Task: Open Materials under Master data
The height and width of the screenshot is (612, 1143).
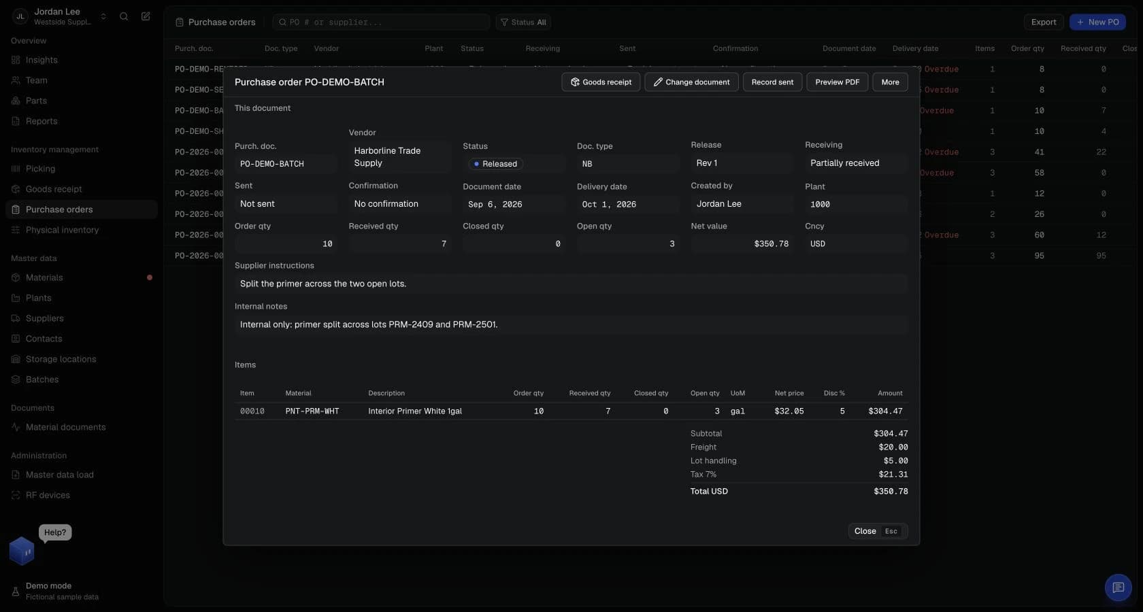Action: (x=82, y=277)
